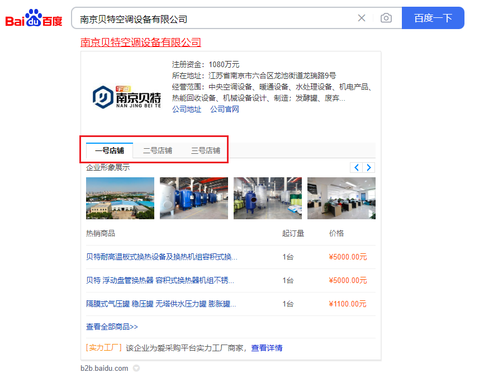Click the 热销商品 column header

click(x=101, y=233)
